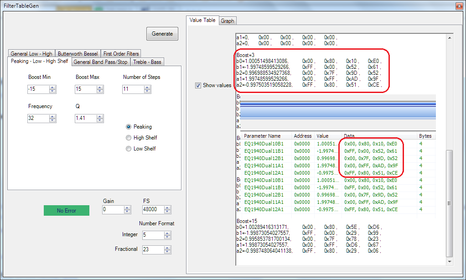
Task: Adjust Boost Max using its spinner
Action: pyautogui.click(x=100, y=89)
